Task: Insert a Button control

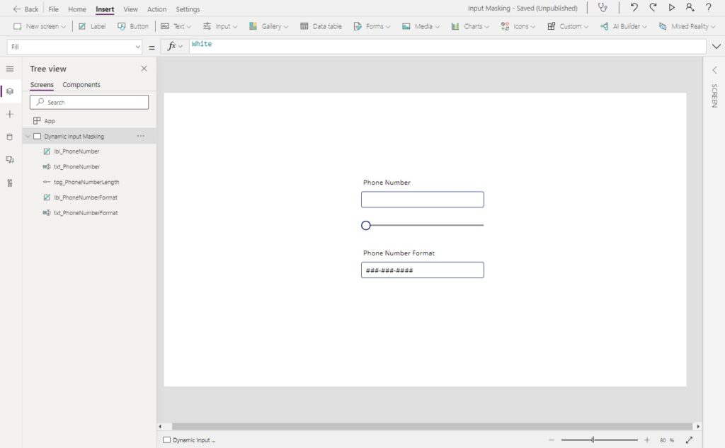Action: pos(133,26)
